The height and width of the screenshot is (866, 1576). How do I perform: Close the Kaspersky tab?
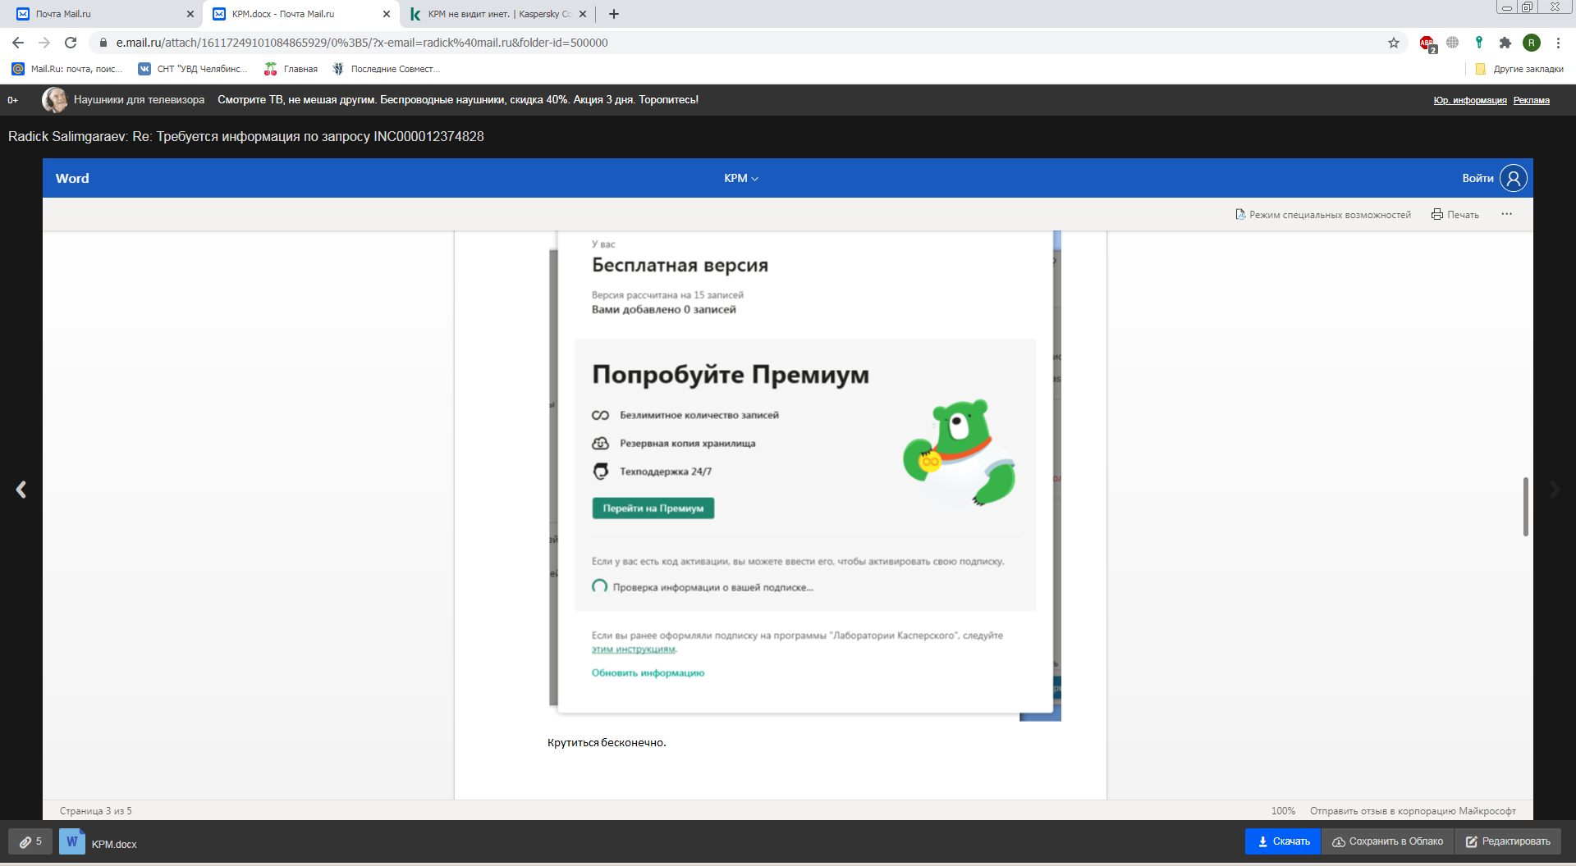point(583,14)
